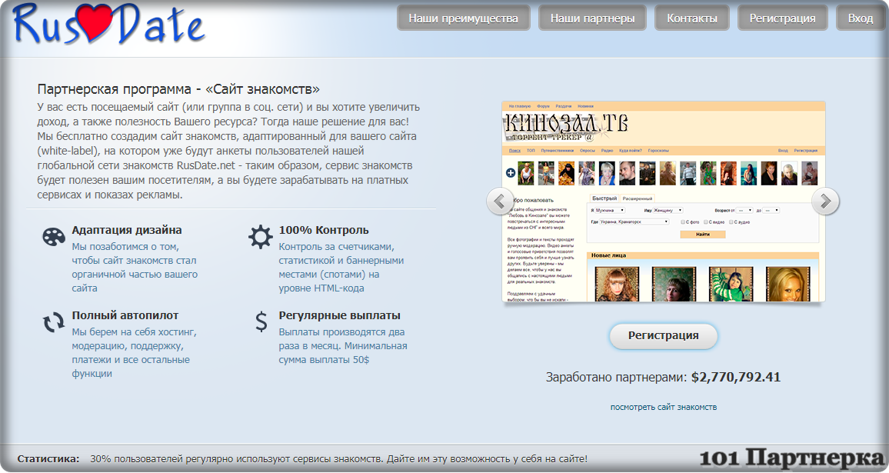Click the palette icon for Адаптация дизайна

coord(54,237)
